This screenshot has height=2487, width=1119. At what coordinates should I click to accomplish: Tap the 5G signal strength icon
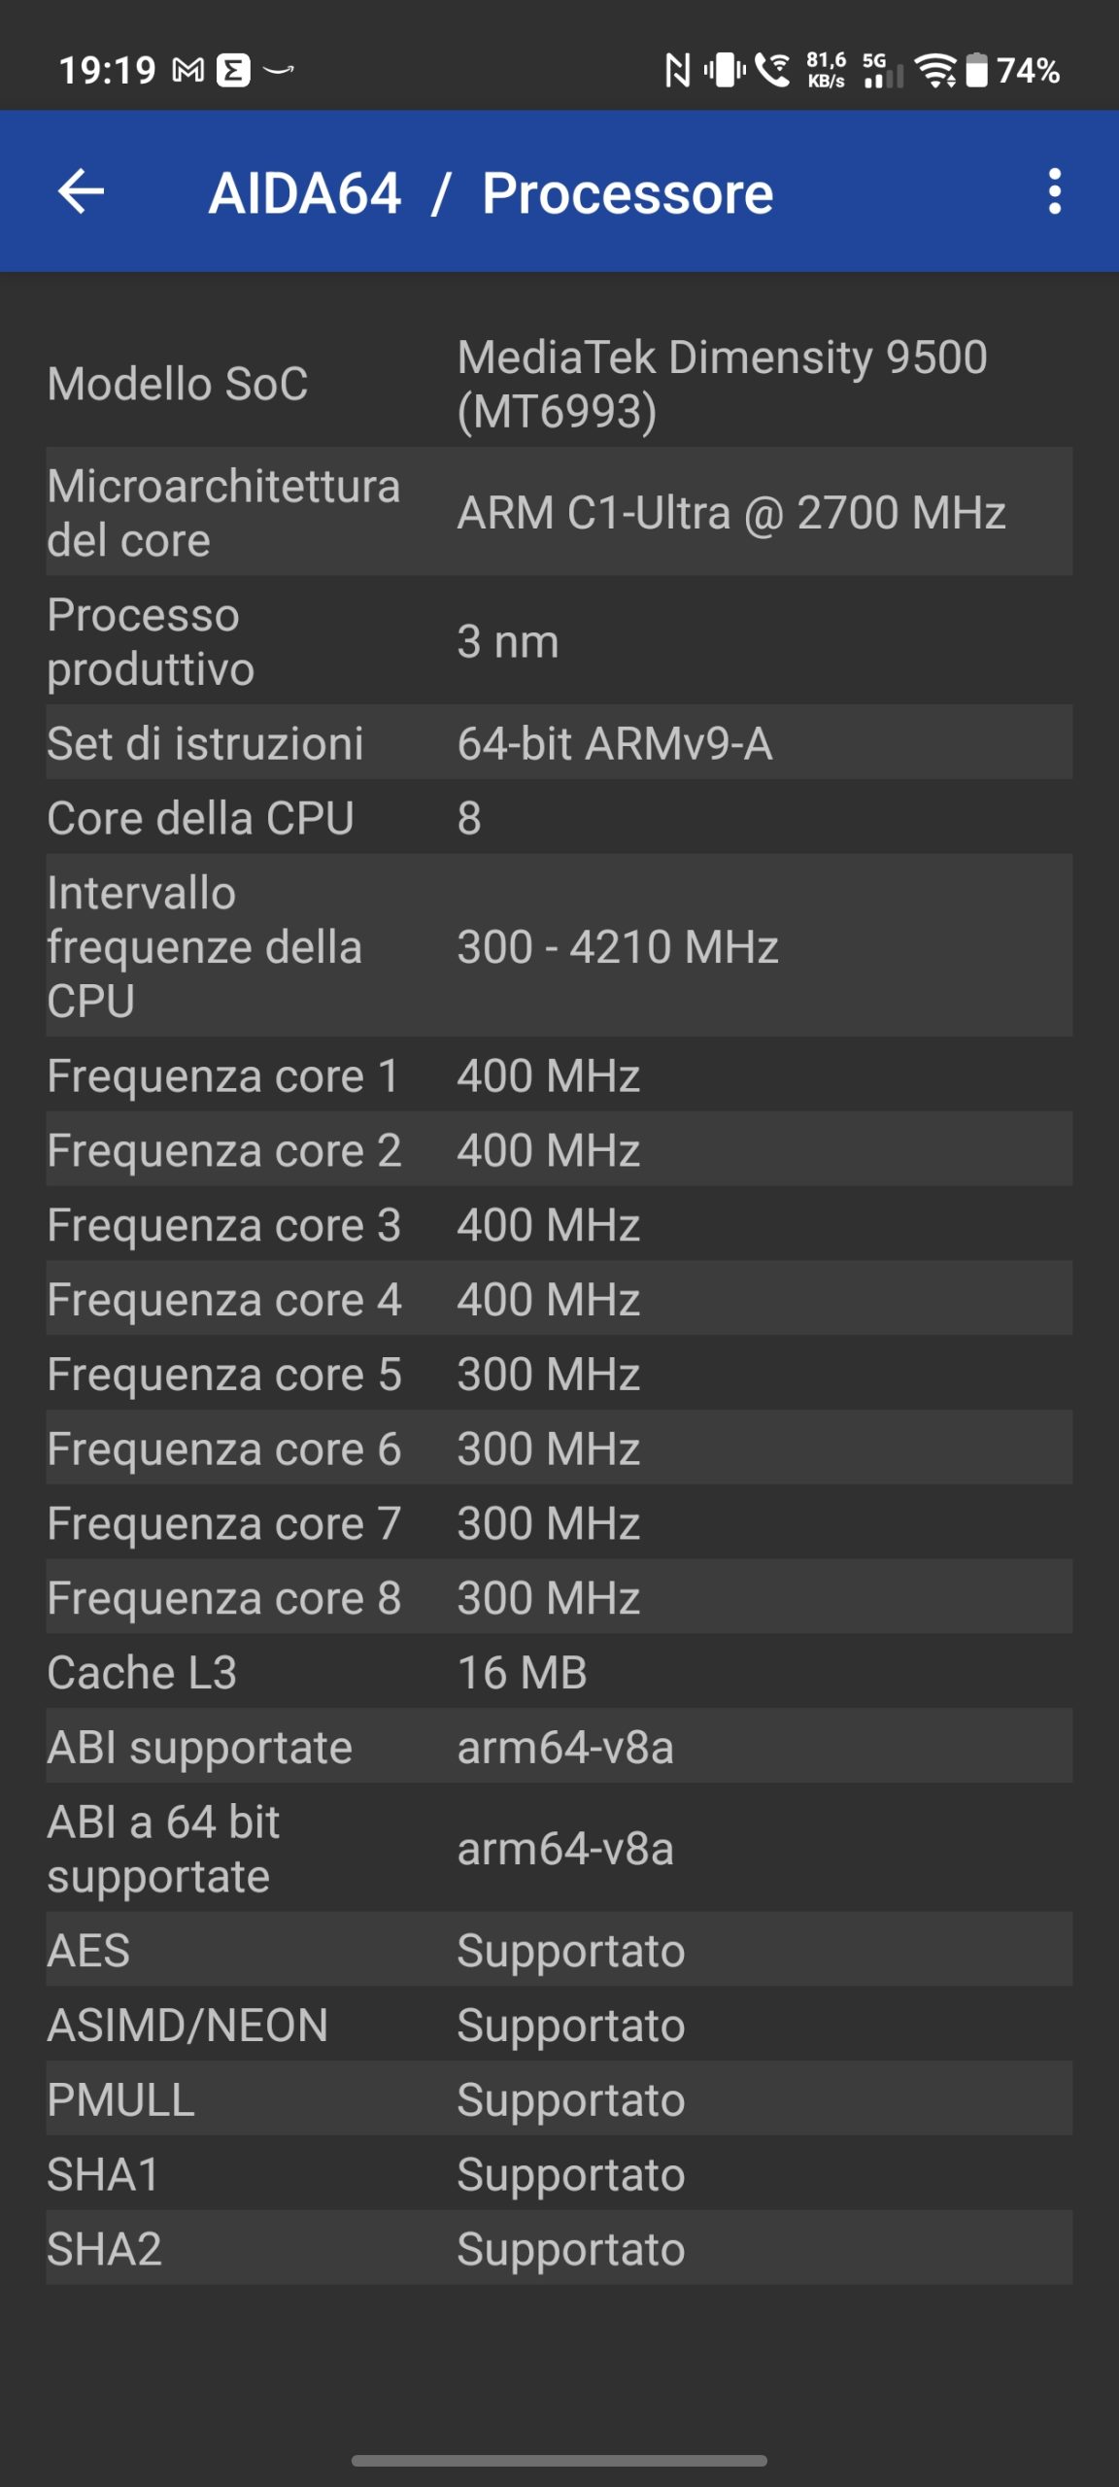coord(881,71)
